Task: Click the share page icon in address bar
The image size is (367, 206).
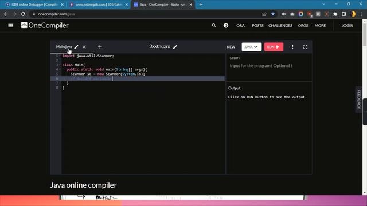Action: pyautogui.click(x=264, y=14)
